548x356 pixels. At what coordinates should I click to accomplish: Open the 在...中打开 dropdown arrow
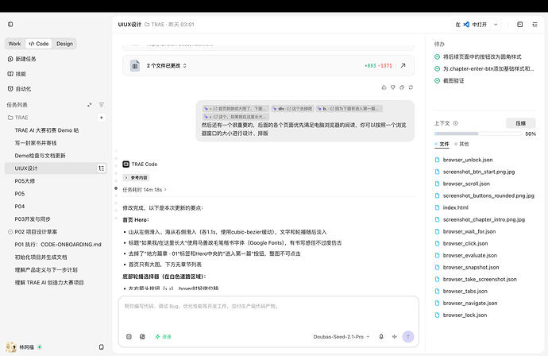pos(496,25)
